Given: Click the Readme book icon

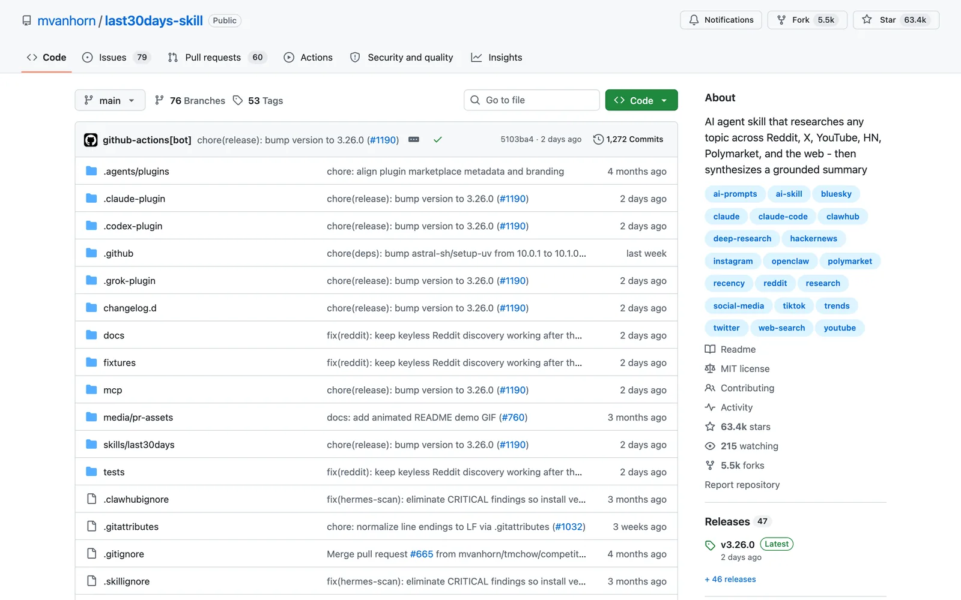Looking at the screenshot, I should tap(710, 349).
